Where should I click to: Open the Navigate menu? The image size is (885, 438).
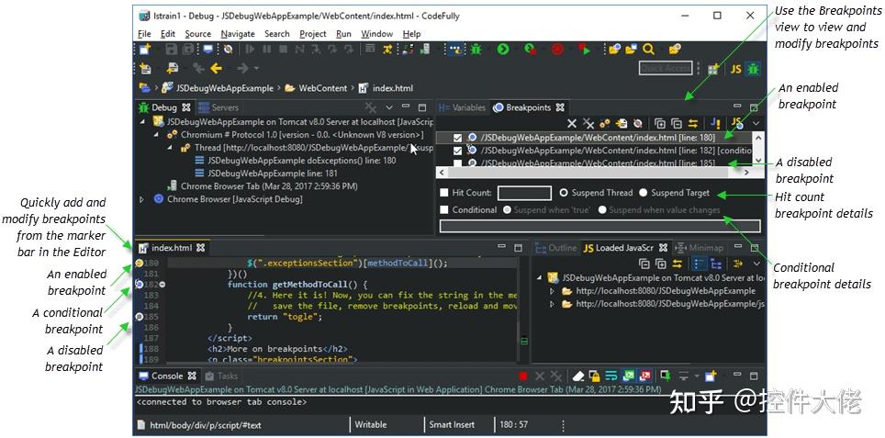click(x=238, y=34)
